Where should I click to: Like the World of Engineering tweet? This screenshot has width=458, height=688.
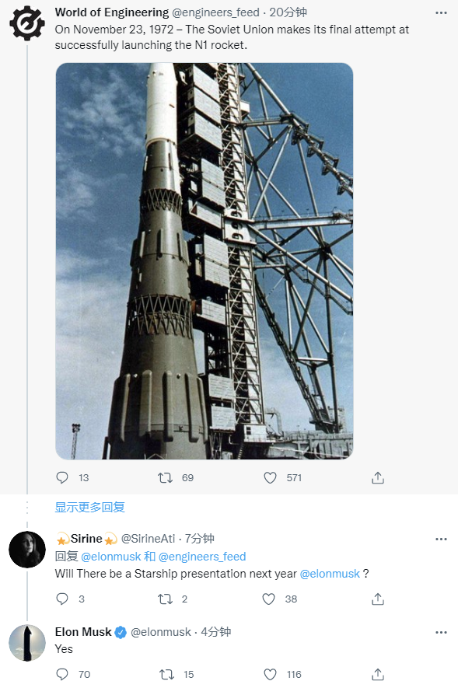coord(270,477)
